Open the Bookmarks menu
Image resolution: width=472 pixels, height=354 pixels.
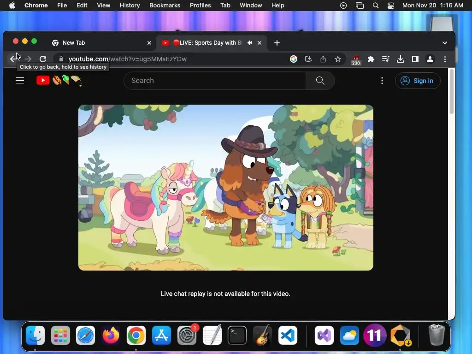(x=165, y=6)
